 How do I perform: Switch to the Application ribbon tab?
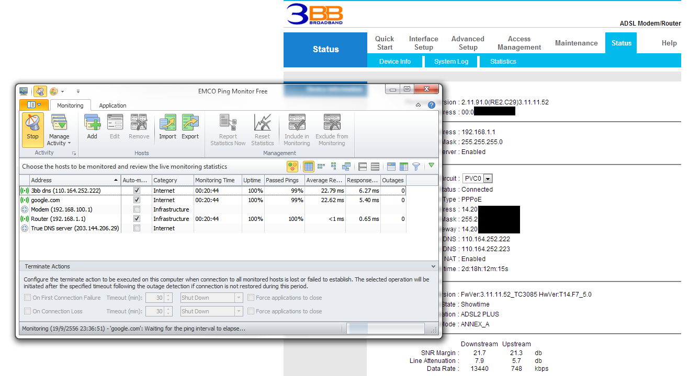tap(113, 105)
